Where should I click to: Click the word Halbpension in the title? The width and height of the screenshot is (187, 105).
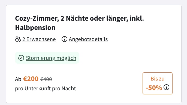35,28
